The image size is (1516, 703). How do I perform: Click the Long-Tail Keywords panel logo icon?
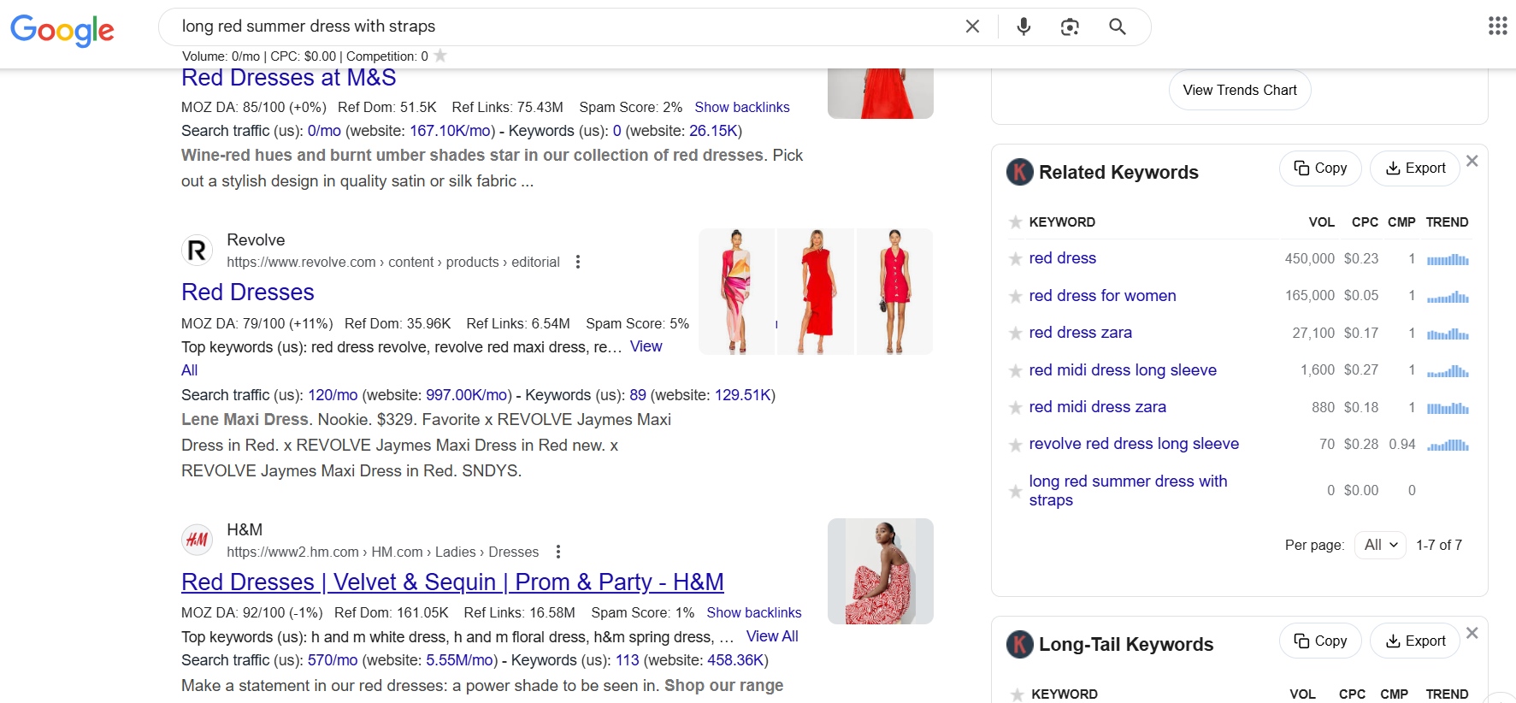[x=1019, y=644]
